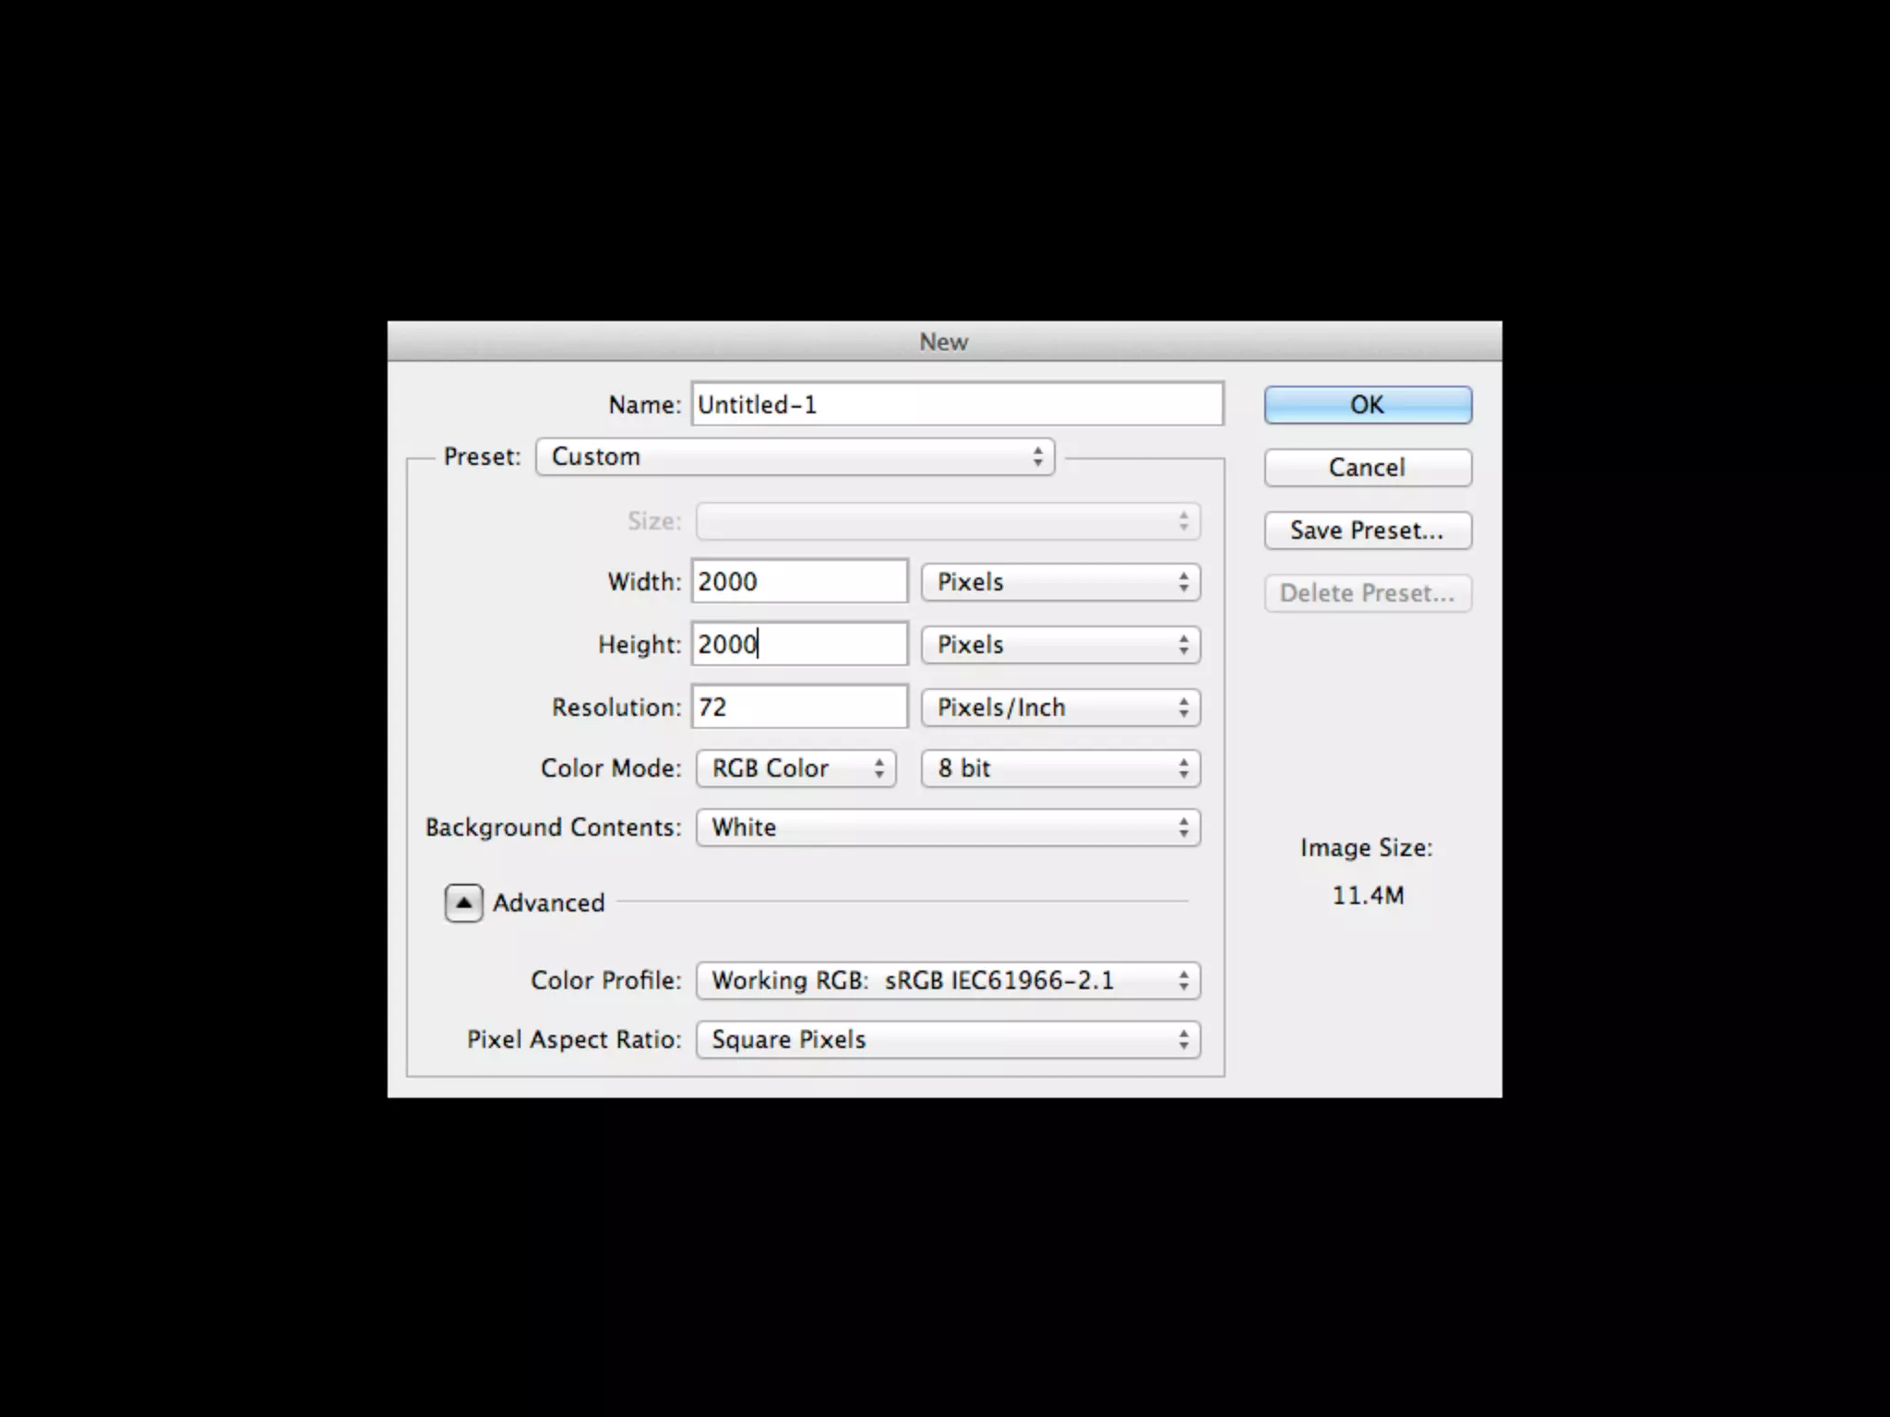The width and height of the screenshot is (1890, 1417).
Task: Open the Resolution Pixels/Inch dropdown
Action: (x=1059, y=708)
